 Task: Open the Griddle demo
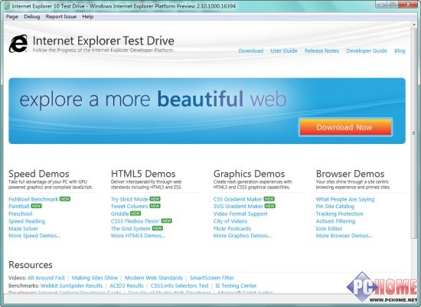(119, 214)
